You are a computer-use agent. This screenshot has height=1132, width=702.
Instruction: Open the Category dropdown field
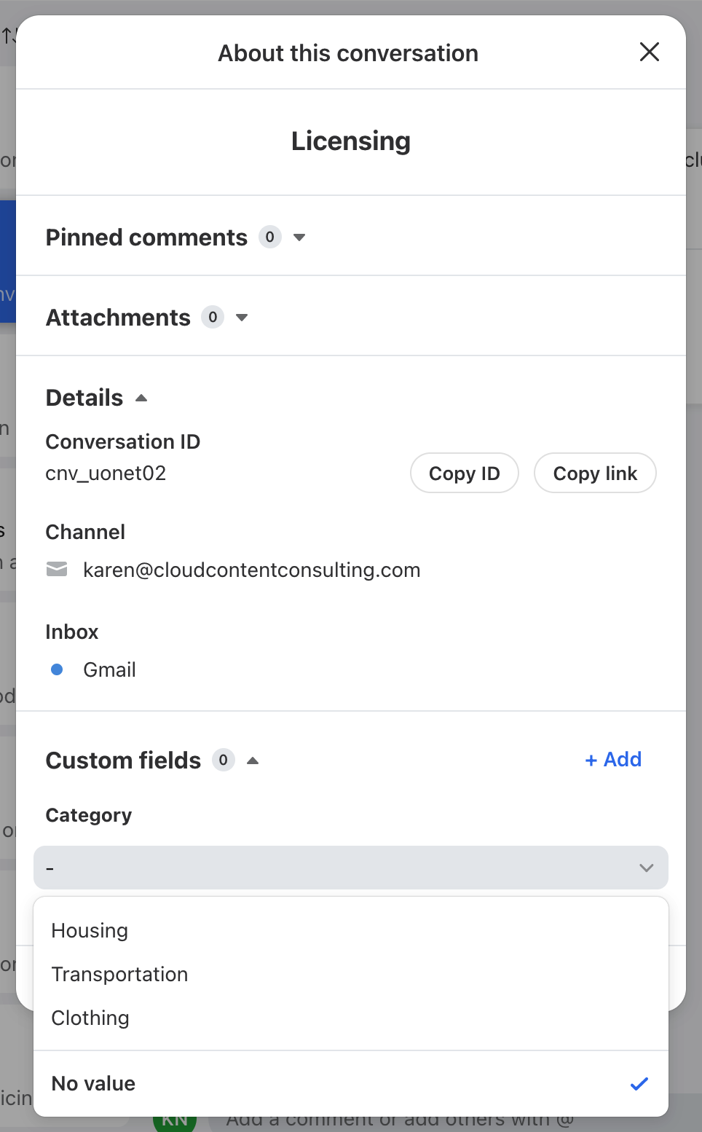350,868
